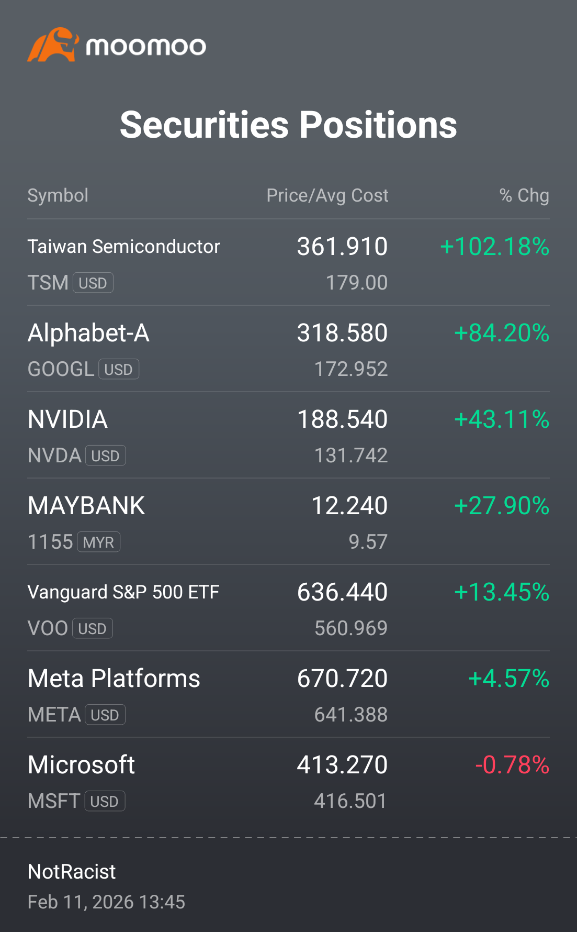Sort by the Price/Avg Cost header
Viewport: 577px width, 932px height.
[x=327, y=195]
